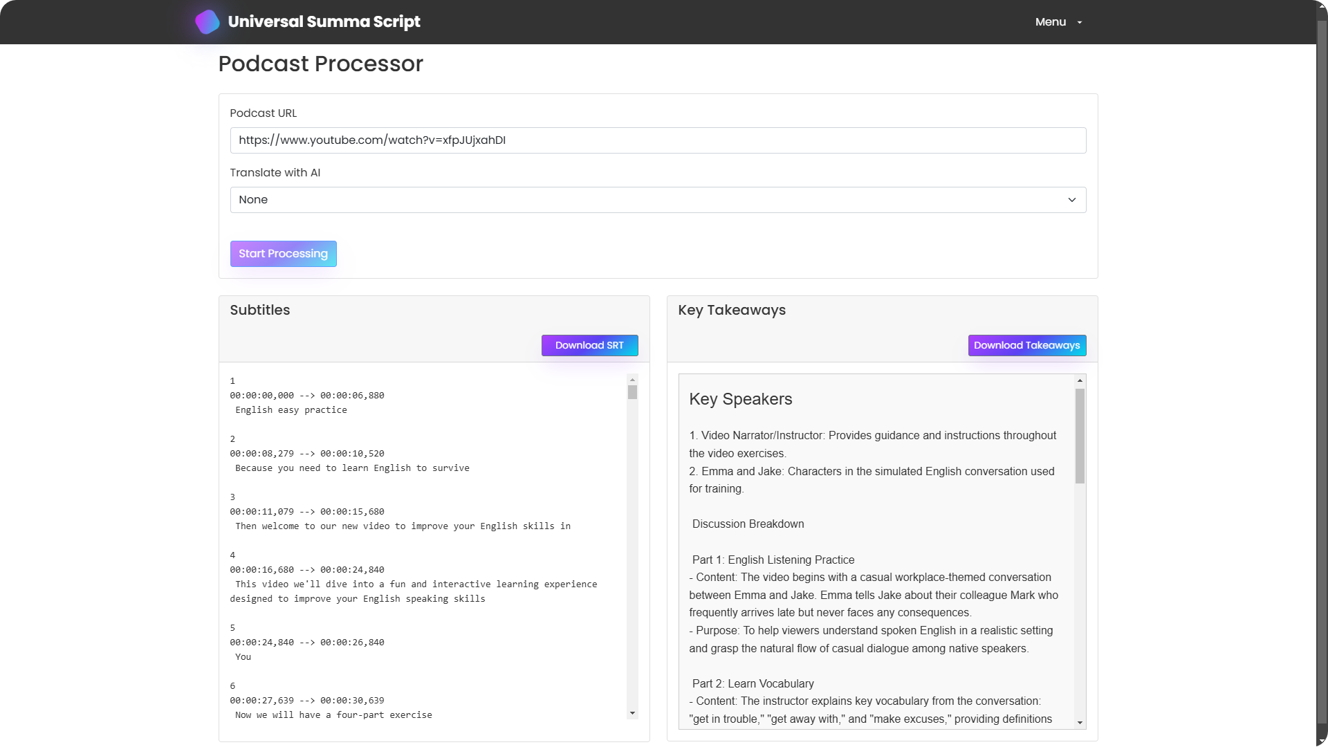This screenshot has height=747, width=1328.
Task: Click the subtitles panel scrollbar thumb
Action: pyautogui.click(x=632, y=392)
